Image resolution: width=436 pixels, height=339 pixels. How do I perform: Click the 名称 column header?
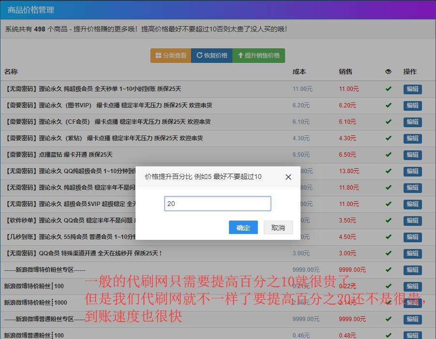12,72
